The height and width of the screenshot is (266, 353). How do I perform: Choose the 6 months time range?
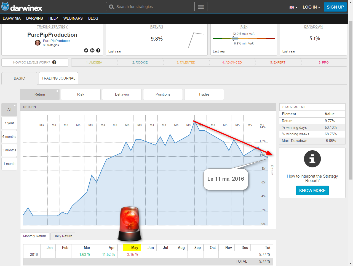tap(9, 137)
